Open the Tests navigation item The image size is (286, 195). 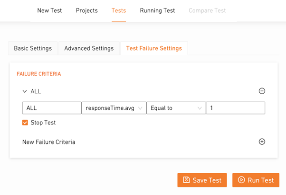pos(119,10)
